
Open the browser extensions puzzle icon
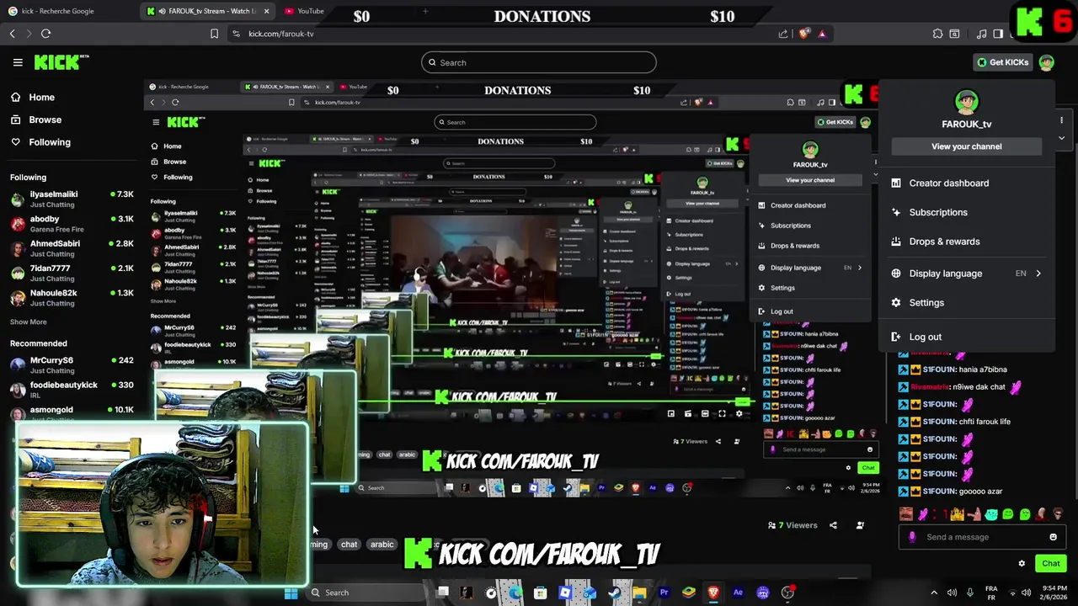coord(937,34)
